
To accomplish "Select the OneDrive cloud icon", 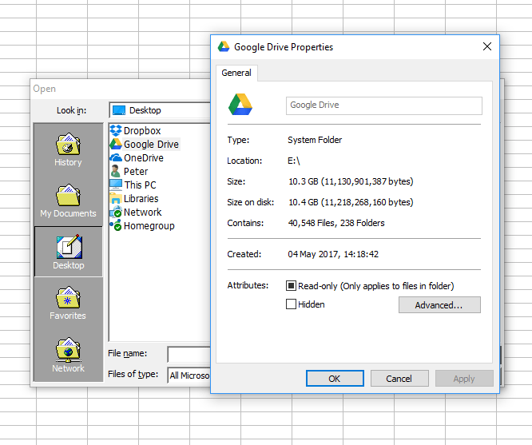I will tap(116, 158).
